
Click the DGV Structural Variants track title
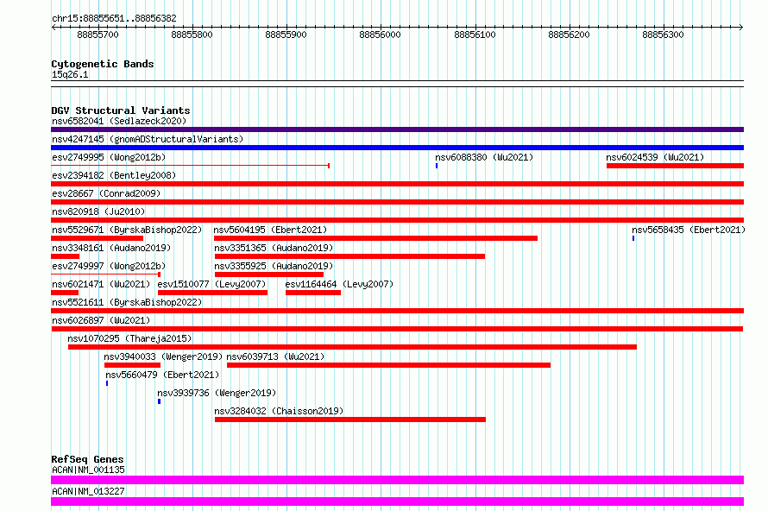pyautogui.click(x=121, y=110)
